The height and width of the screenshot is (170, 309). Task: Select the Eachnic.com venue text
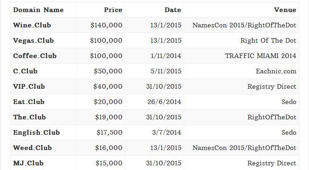276,71
